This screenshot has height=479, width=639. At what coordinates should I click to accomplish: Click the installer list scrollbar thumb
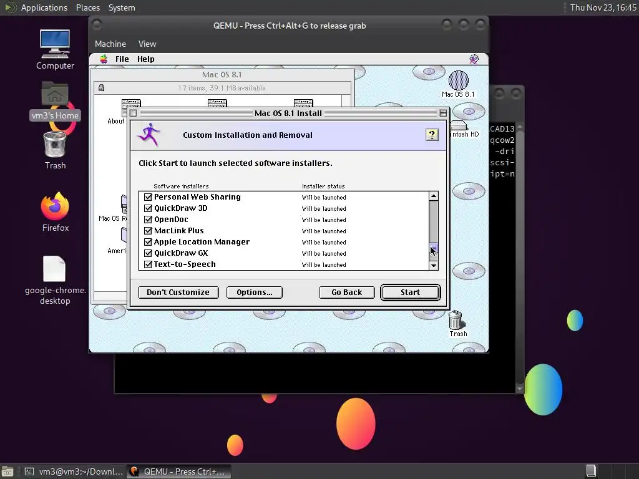(434, 248)
